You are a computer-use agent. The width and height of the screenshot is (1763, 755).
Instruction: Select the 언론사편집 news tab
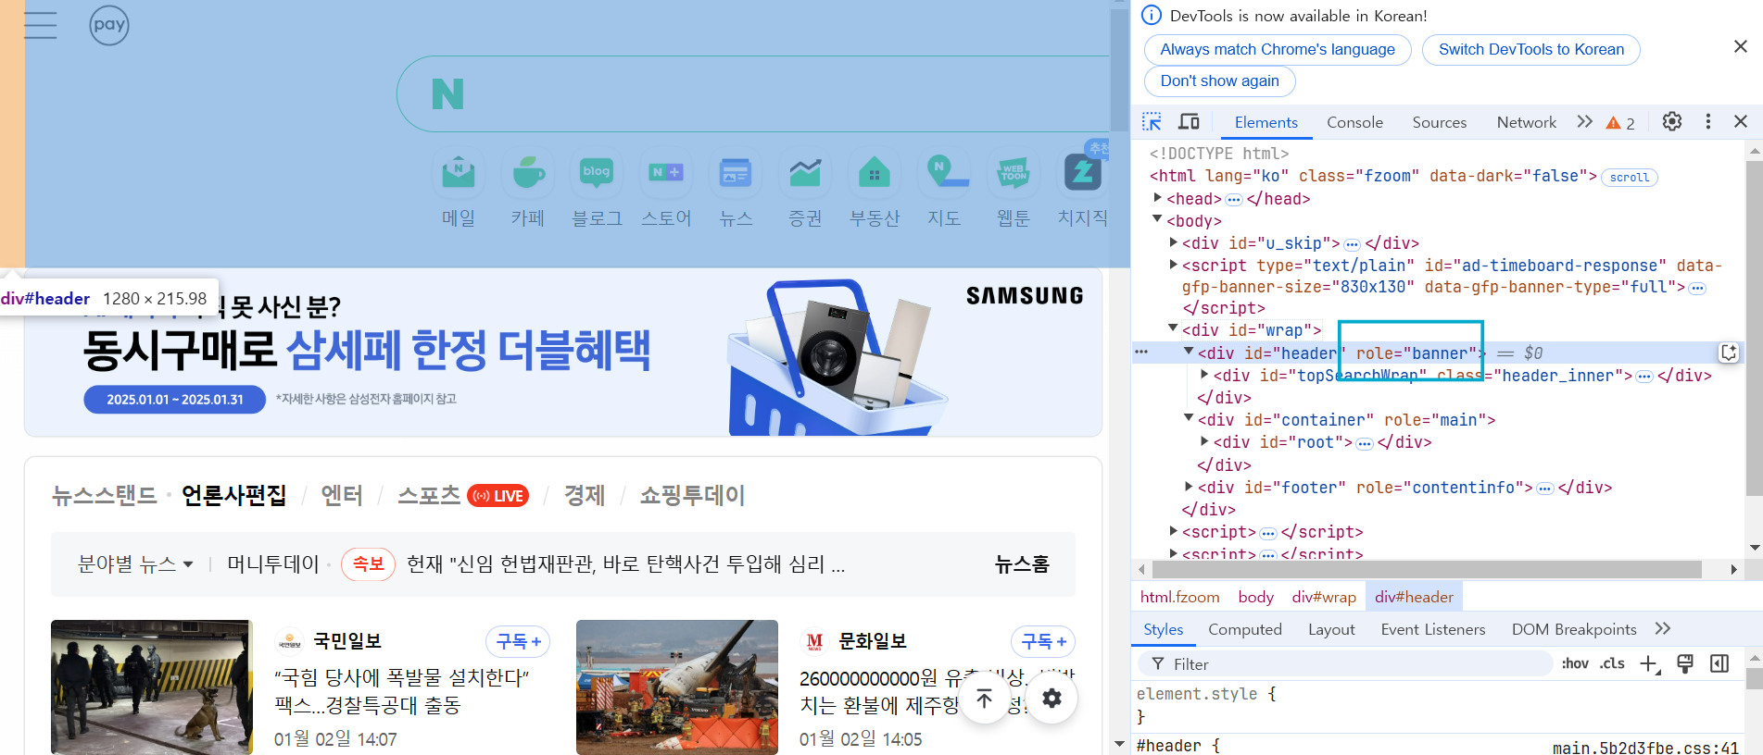pyautogui.click(x=233, y=495)
